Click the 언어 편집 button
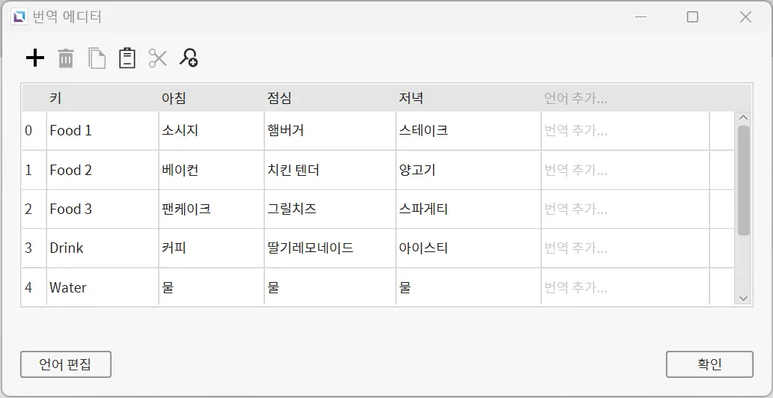The image size is (773, 398). click(x=66, y=364)
